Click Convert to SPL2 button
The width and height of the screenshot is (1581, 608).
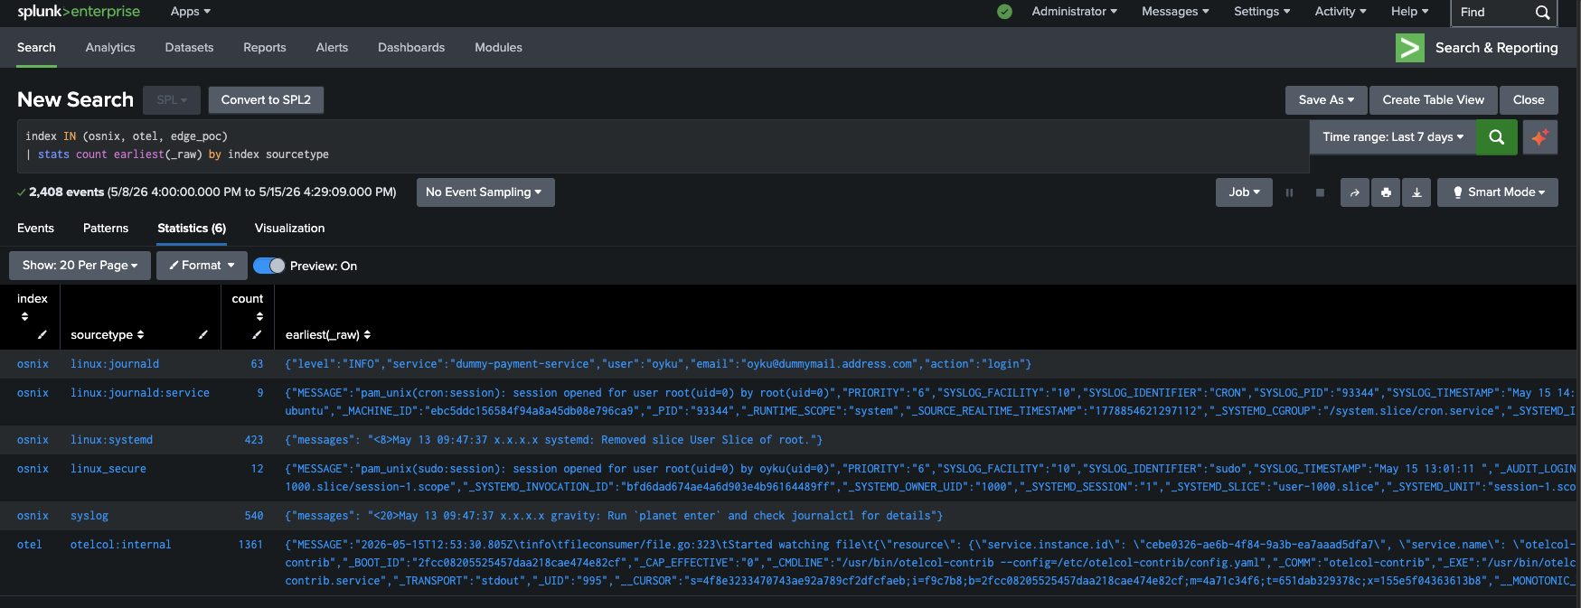pos(266,100)
